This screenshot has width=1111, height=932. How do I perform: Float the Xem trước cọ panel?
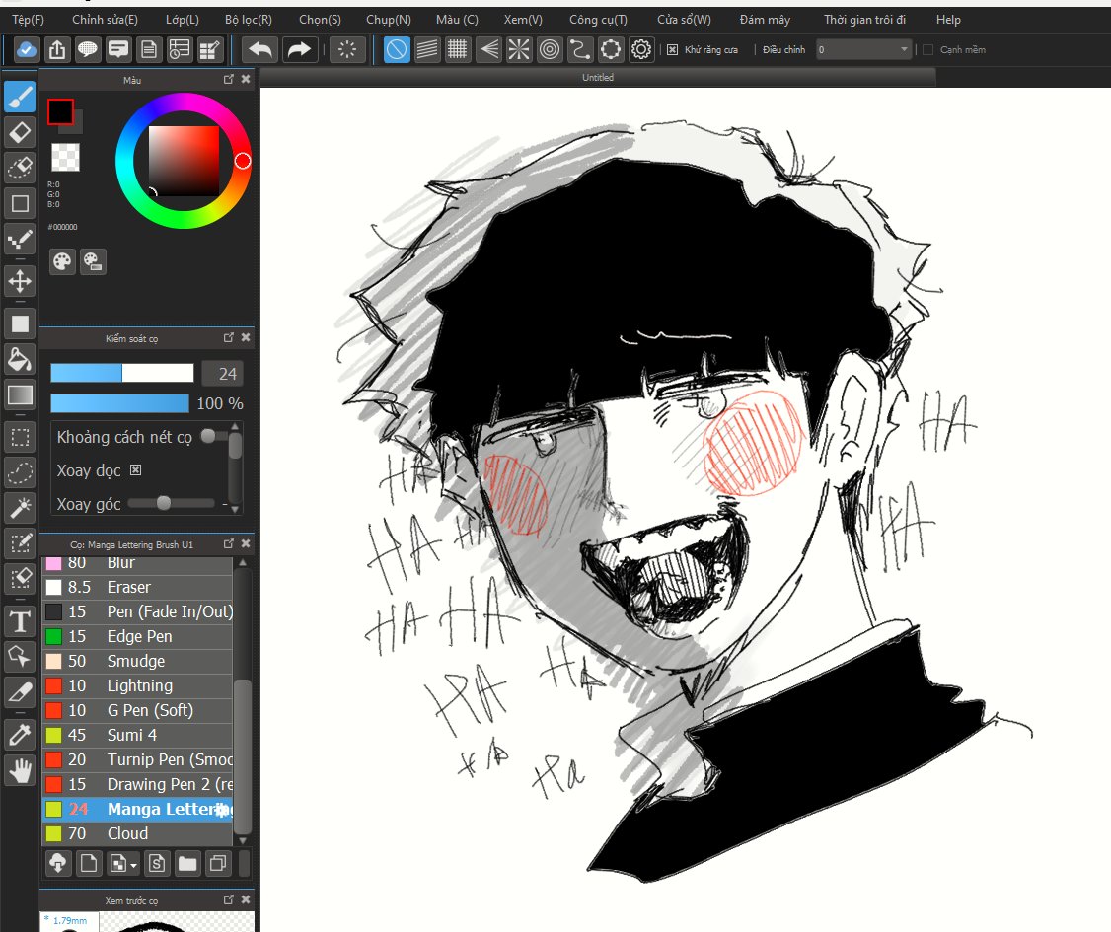pos(228,899)
